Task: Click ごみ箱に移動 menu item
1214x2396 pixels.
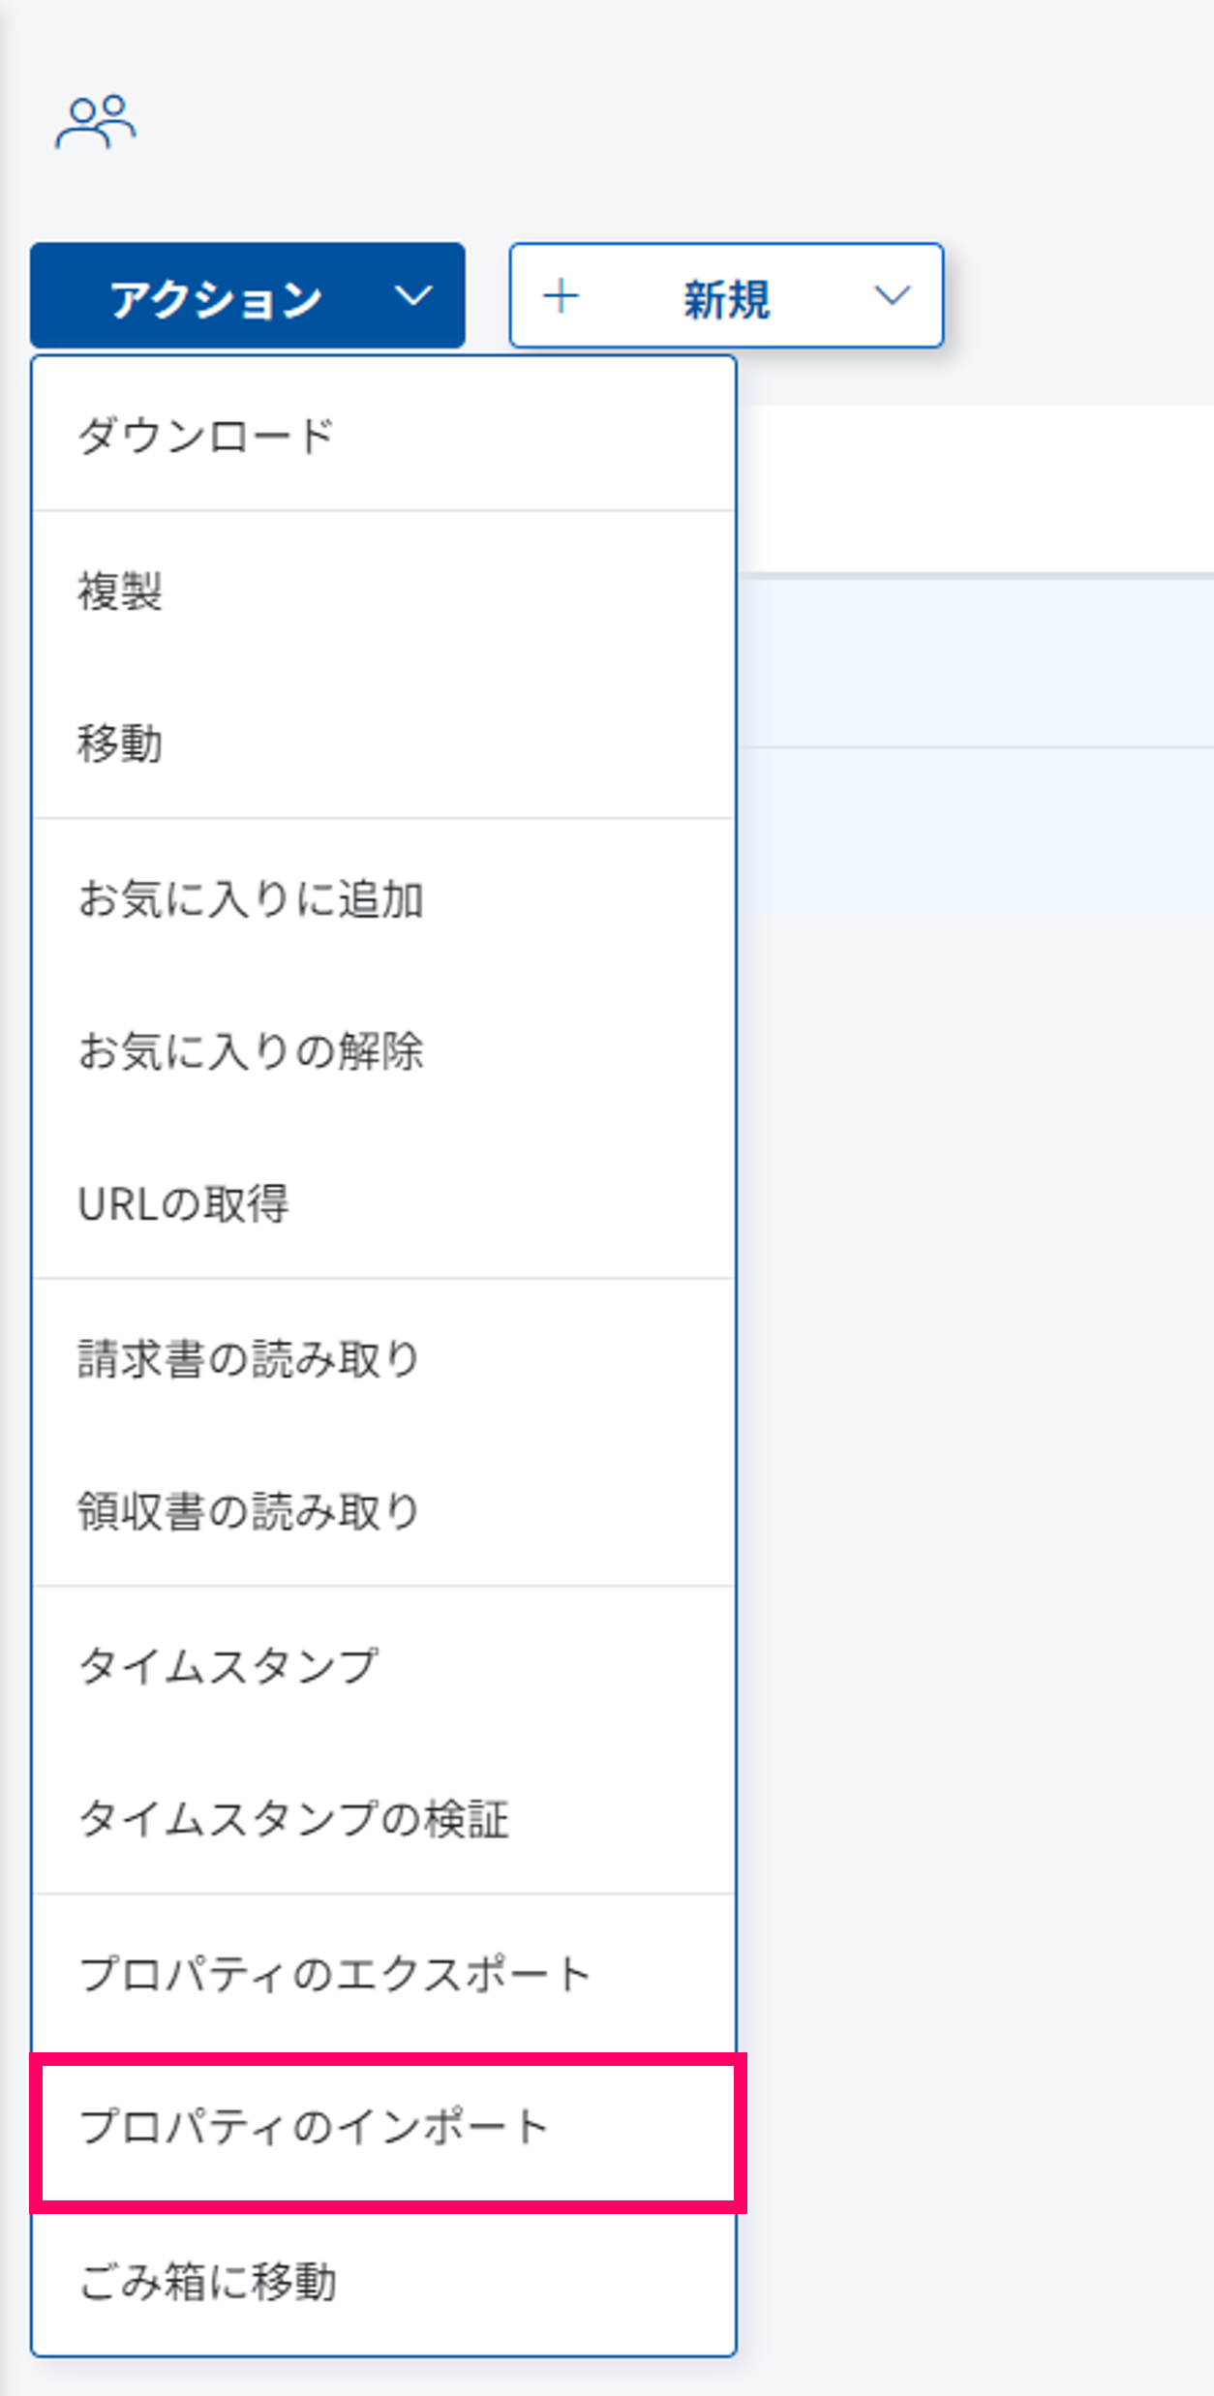Action: [207, 2282]
